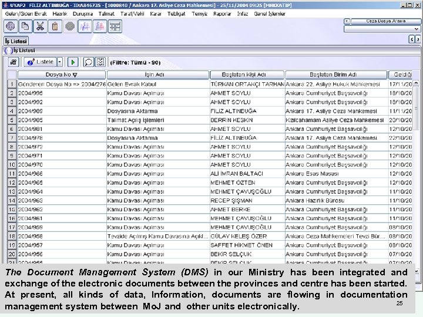Open the Talimat menu
This screenshot has height=317, width=423.
[x=106, y=14]
